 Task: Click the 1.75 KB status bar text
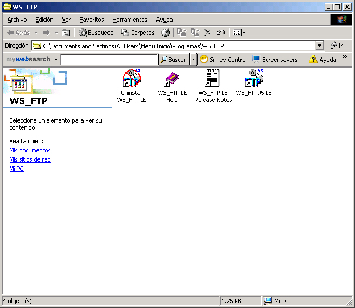[x=231, y=301]
